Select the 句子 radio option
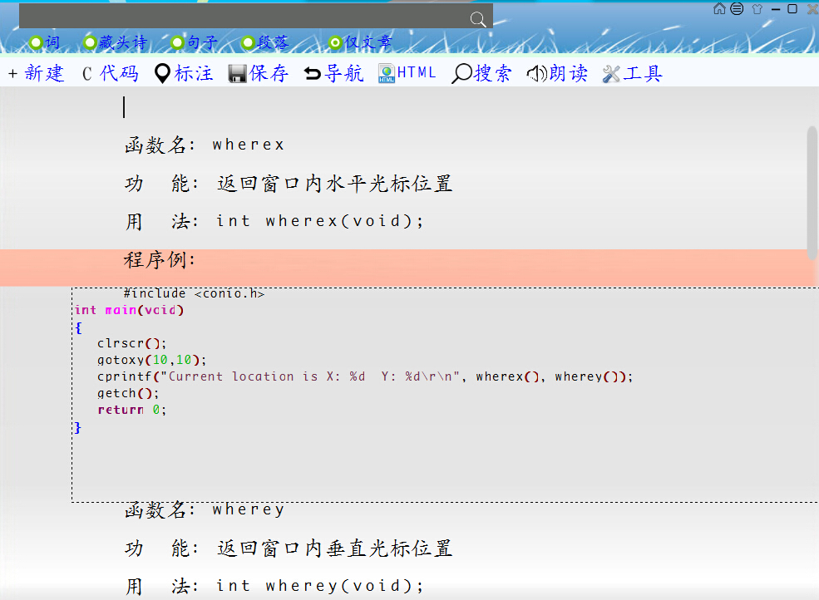The width and height of the screenshot is (819, 600). tap(178, 42)
